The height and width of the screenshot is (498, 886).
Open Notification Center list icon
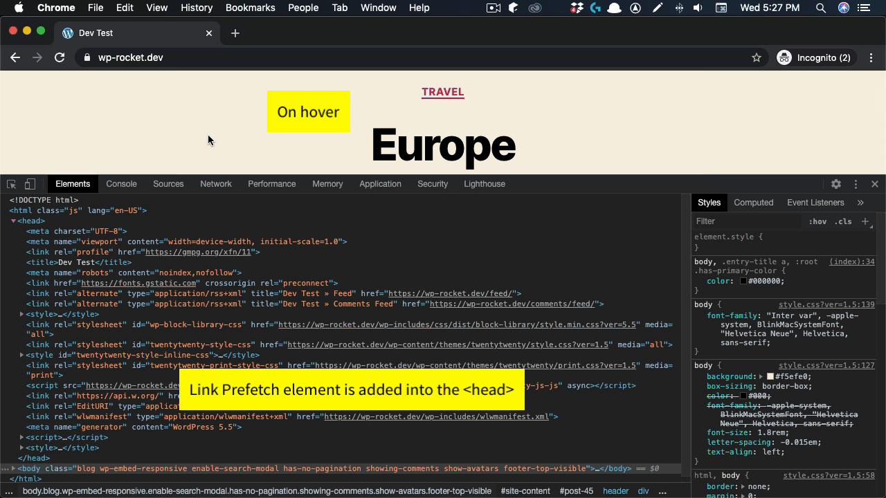point(863,8)
